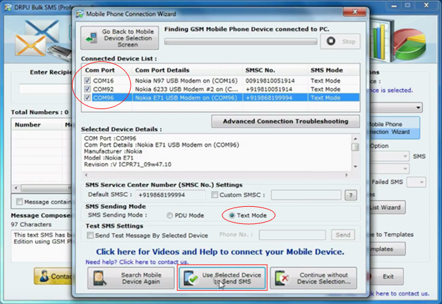Toggle Message contains checkbox in main window
The width and height of the screenshot is (442, 304).
20,202
